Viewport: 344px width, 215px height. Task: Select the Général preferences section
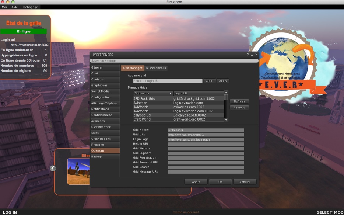click(x=105, y=67)
